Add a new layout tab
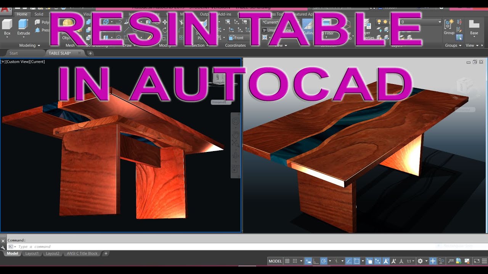488x274 pixels. coord(106,253)
